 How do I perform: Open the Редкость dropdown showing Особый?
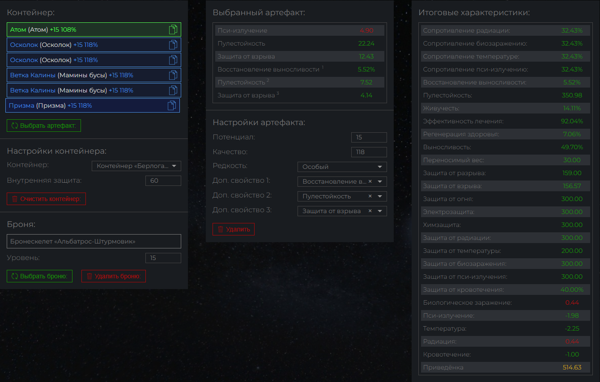[x=342, y=167]
